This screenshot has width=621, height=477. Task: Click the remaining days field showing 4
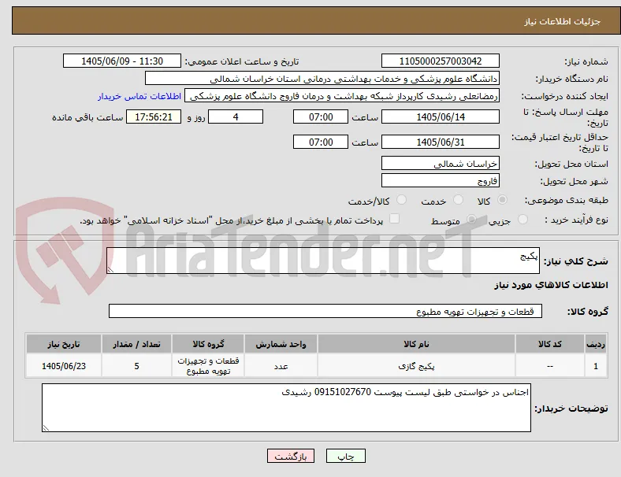pyautogui.click(x=236, y=116)
